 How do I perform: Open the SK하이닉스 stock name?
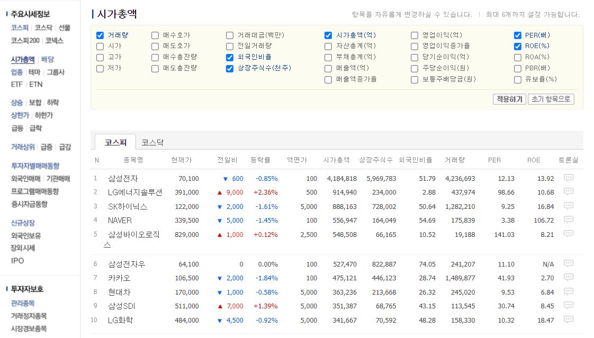click(x=128, y=207)
